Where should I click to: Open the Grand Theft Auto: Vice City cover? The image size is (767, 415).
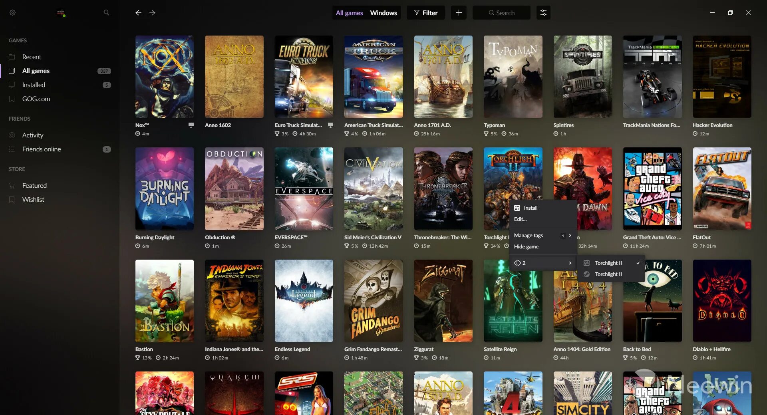652,189
